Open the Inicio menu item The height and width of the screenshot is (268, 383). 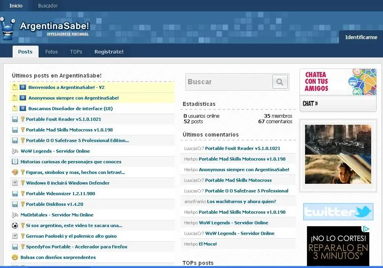click(x=16, y=6)
